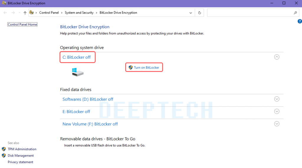Click the TPM Administration shield icon
Screen dimensions: 302x168
(x=4, y=149)
